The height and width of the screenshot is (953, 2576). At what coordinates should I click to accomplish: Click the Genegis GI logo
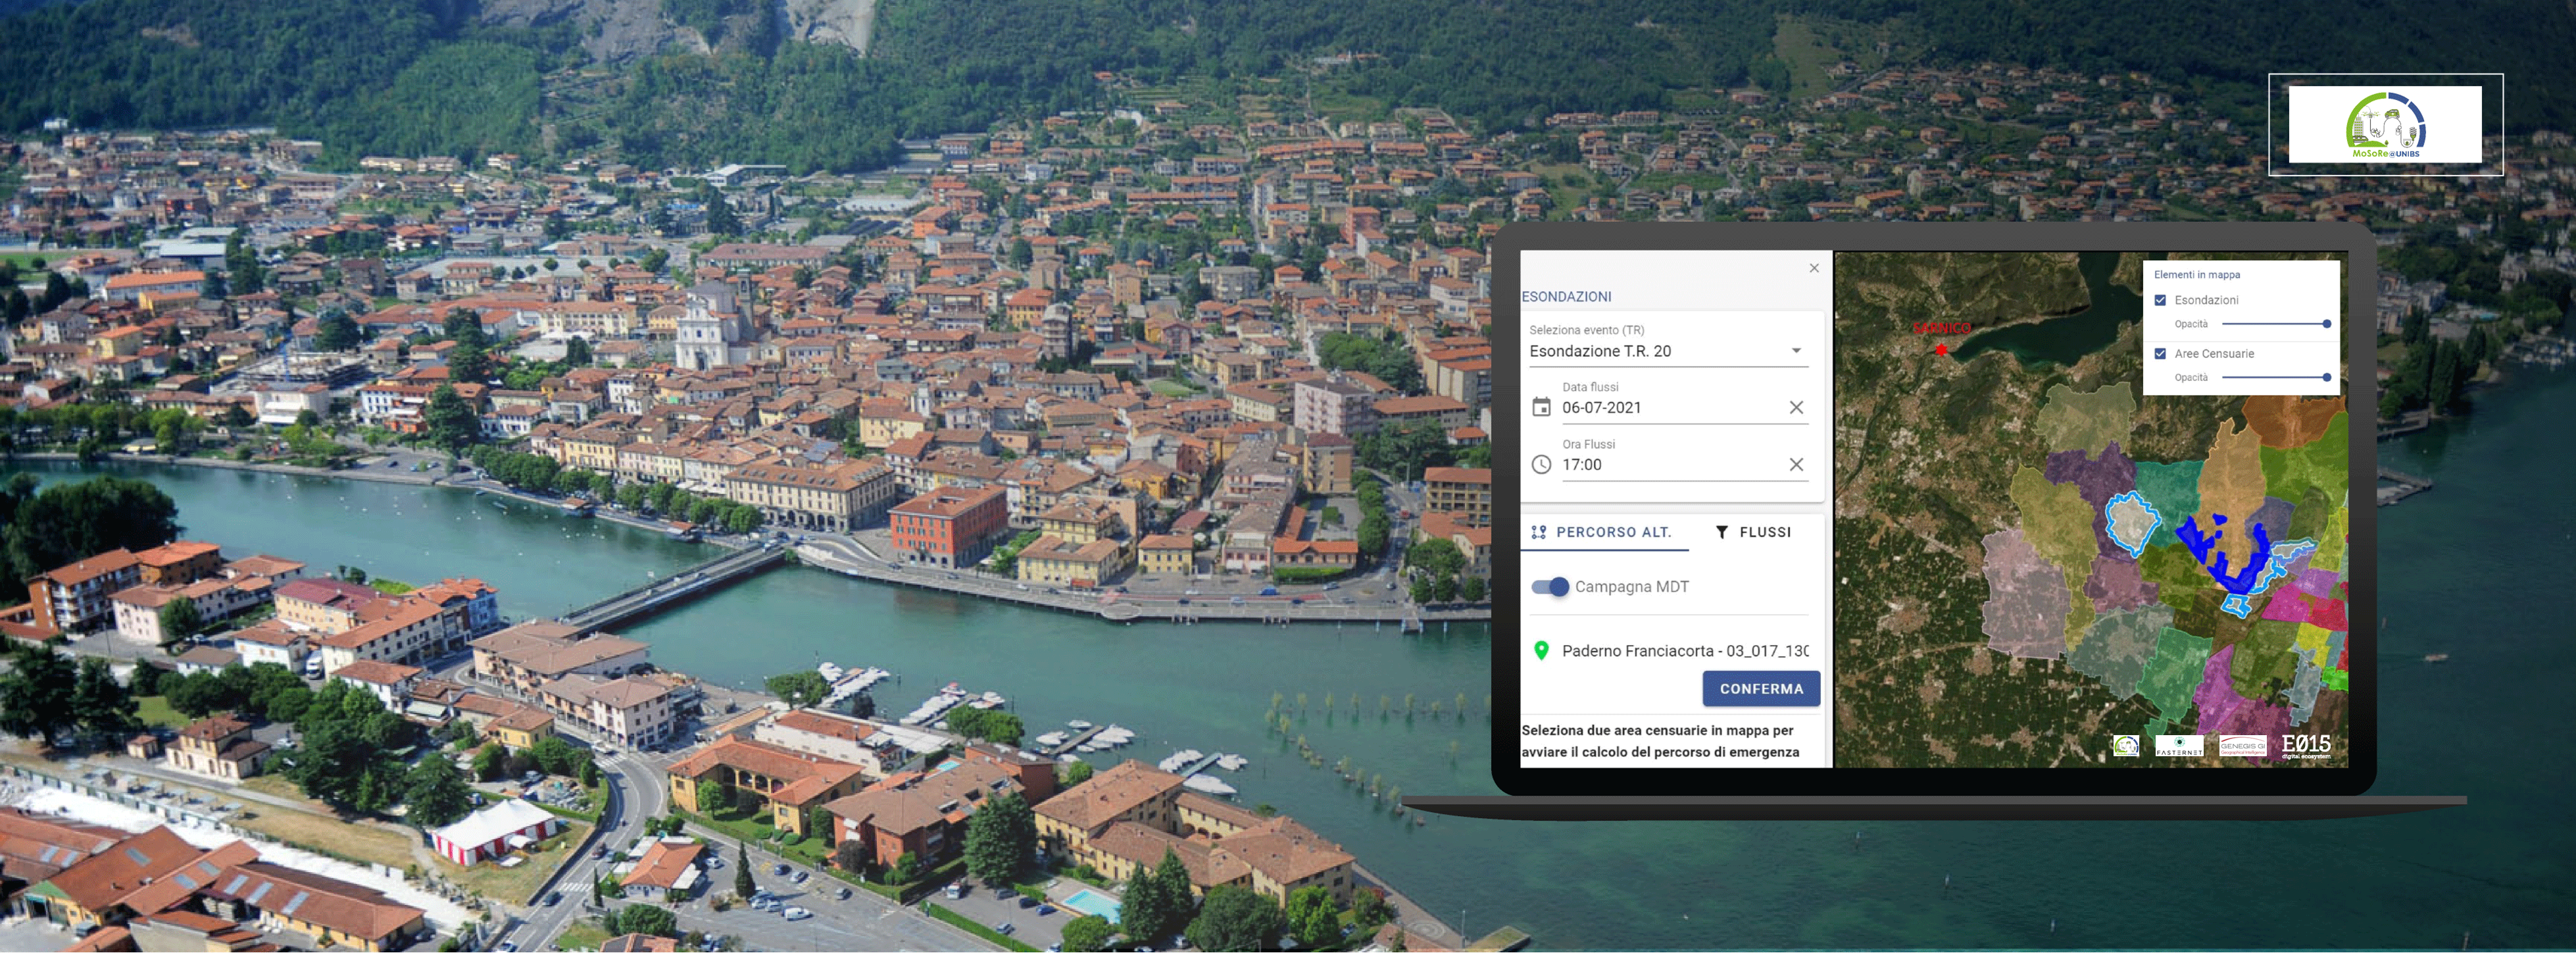click(2242, 746)
